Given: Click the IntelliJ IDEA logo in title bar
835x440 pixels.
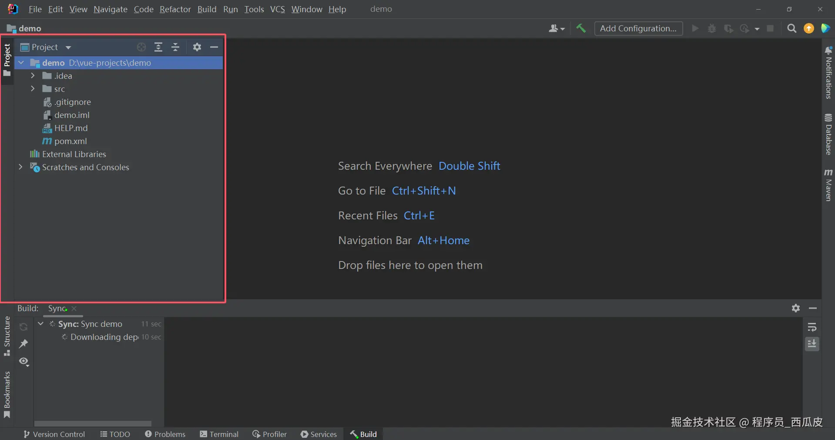Looking at the screenshot, I should click(13, 9).
